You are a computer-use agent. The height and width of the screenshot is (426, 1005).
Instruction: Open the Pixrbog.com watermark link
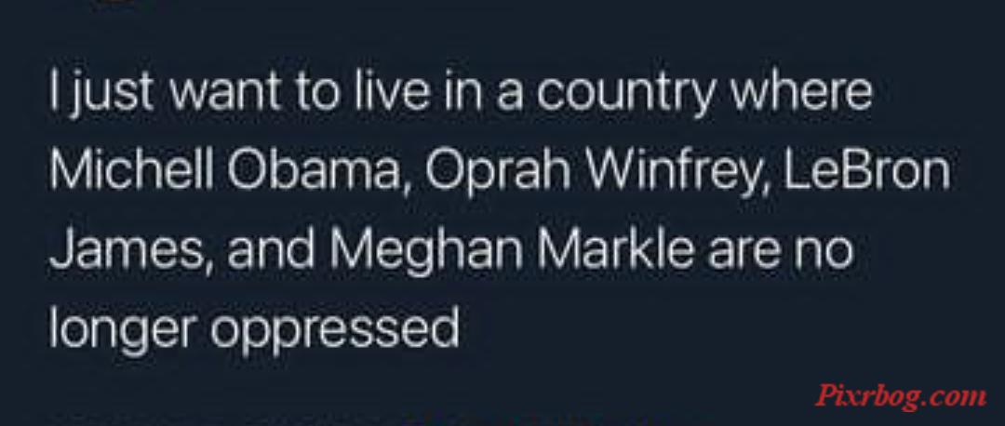(x=901, y=395)
